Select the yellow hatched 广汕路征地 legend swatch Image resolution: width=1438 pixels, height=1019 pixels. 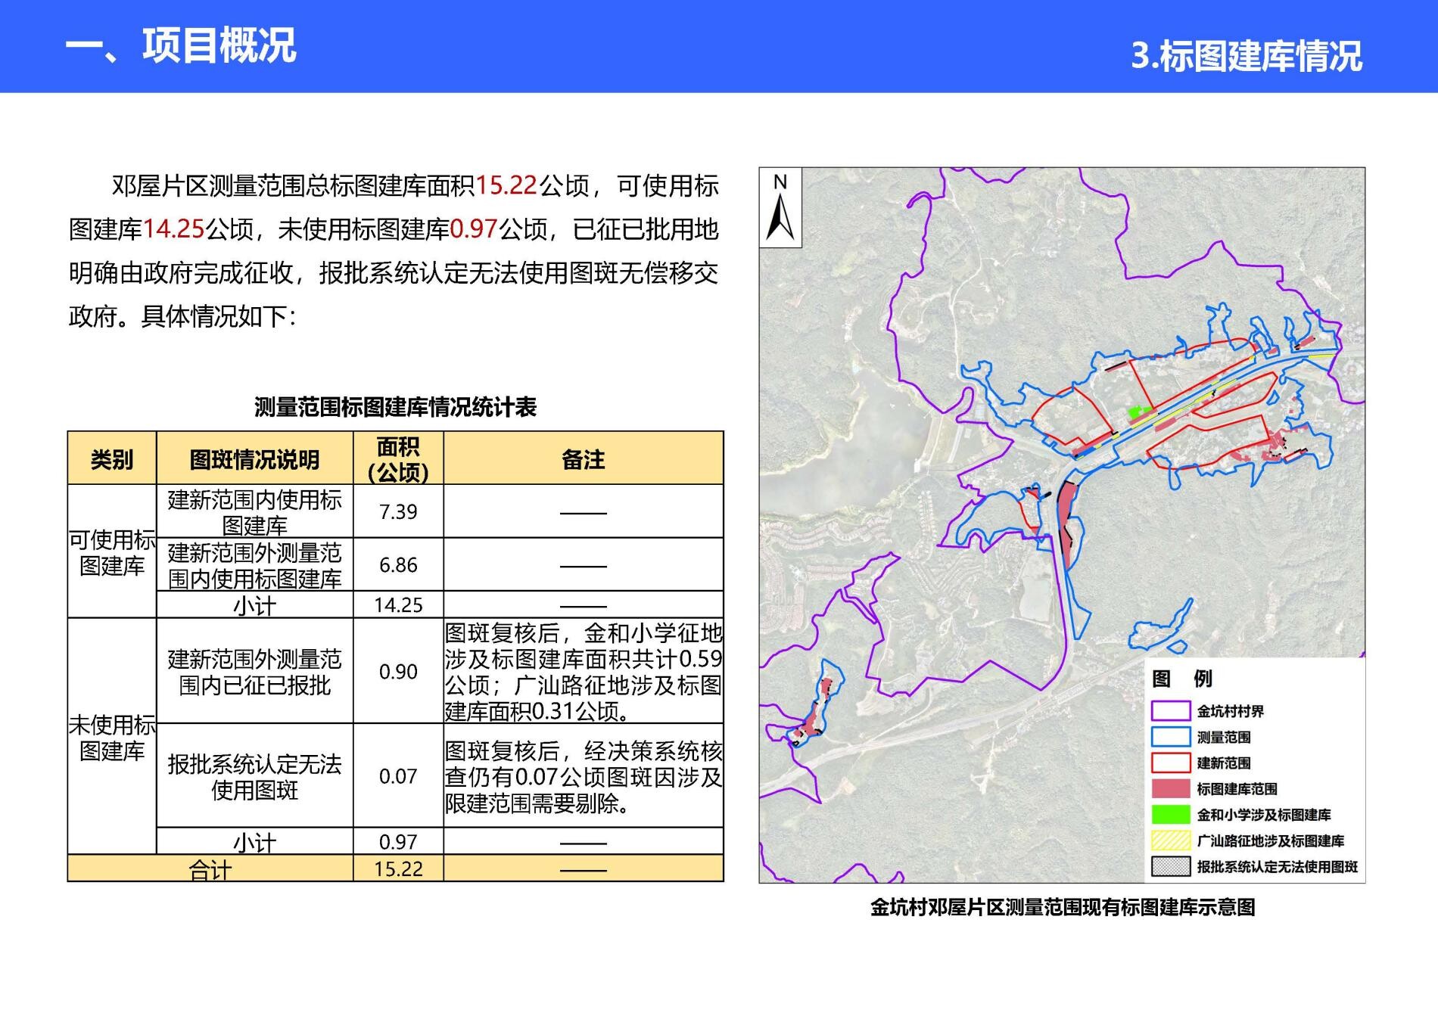point(1170,840)
